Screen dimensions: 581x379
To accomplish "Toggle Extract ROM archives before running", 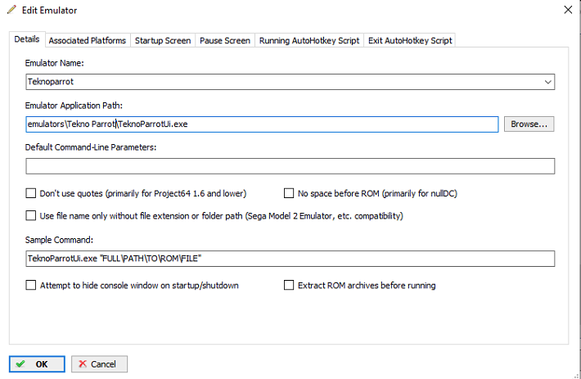I will click(289, 285).
